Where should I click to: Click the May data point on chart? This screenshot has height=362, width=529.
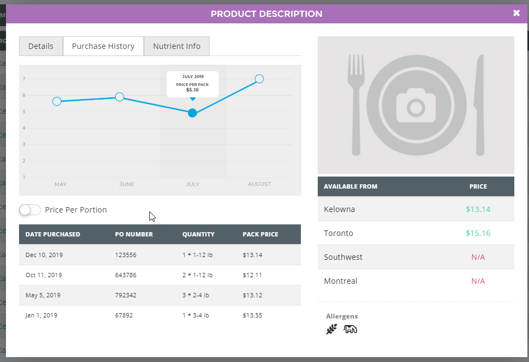56,101
